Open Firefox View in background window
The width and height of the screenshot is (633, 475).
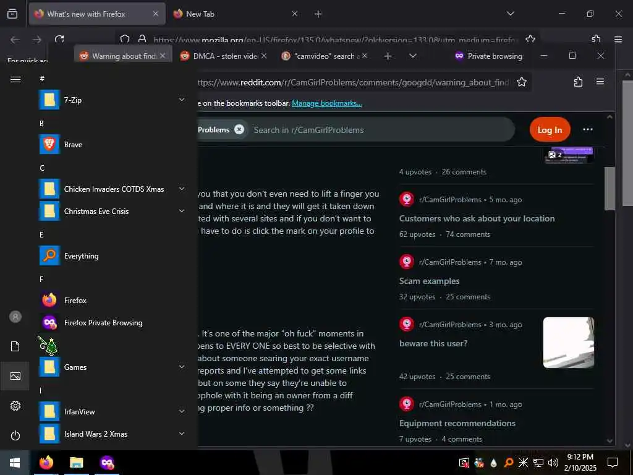12,14
